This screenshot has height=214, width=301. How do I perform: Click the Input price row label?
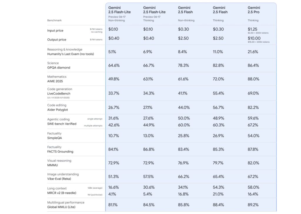55,31
